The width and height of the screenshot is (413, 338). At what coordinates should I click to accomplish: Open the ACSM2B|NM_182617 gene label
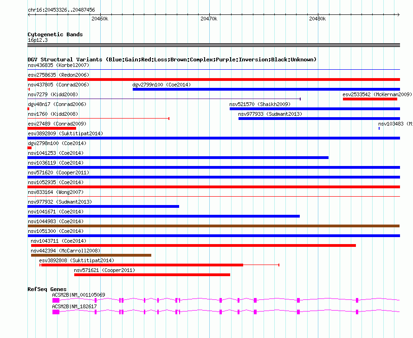[74, 306]
